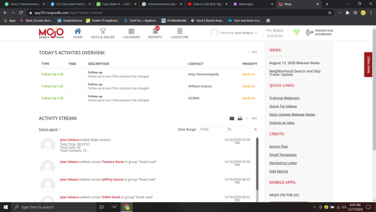Click the Date Range To field
Image resolution: width=376 pixels, height=212 pixels.
pos(238,130)
